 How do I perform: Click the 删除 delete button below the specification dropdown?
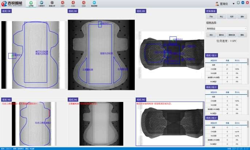(x=242, y=35)
